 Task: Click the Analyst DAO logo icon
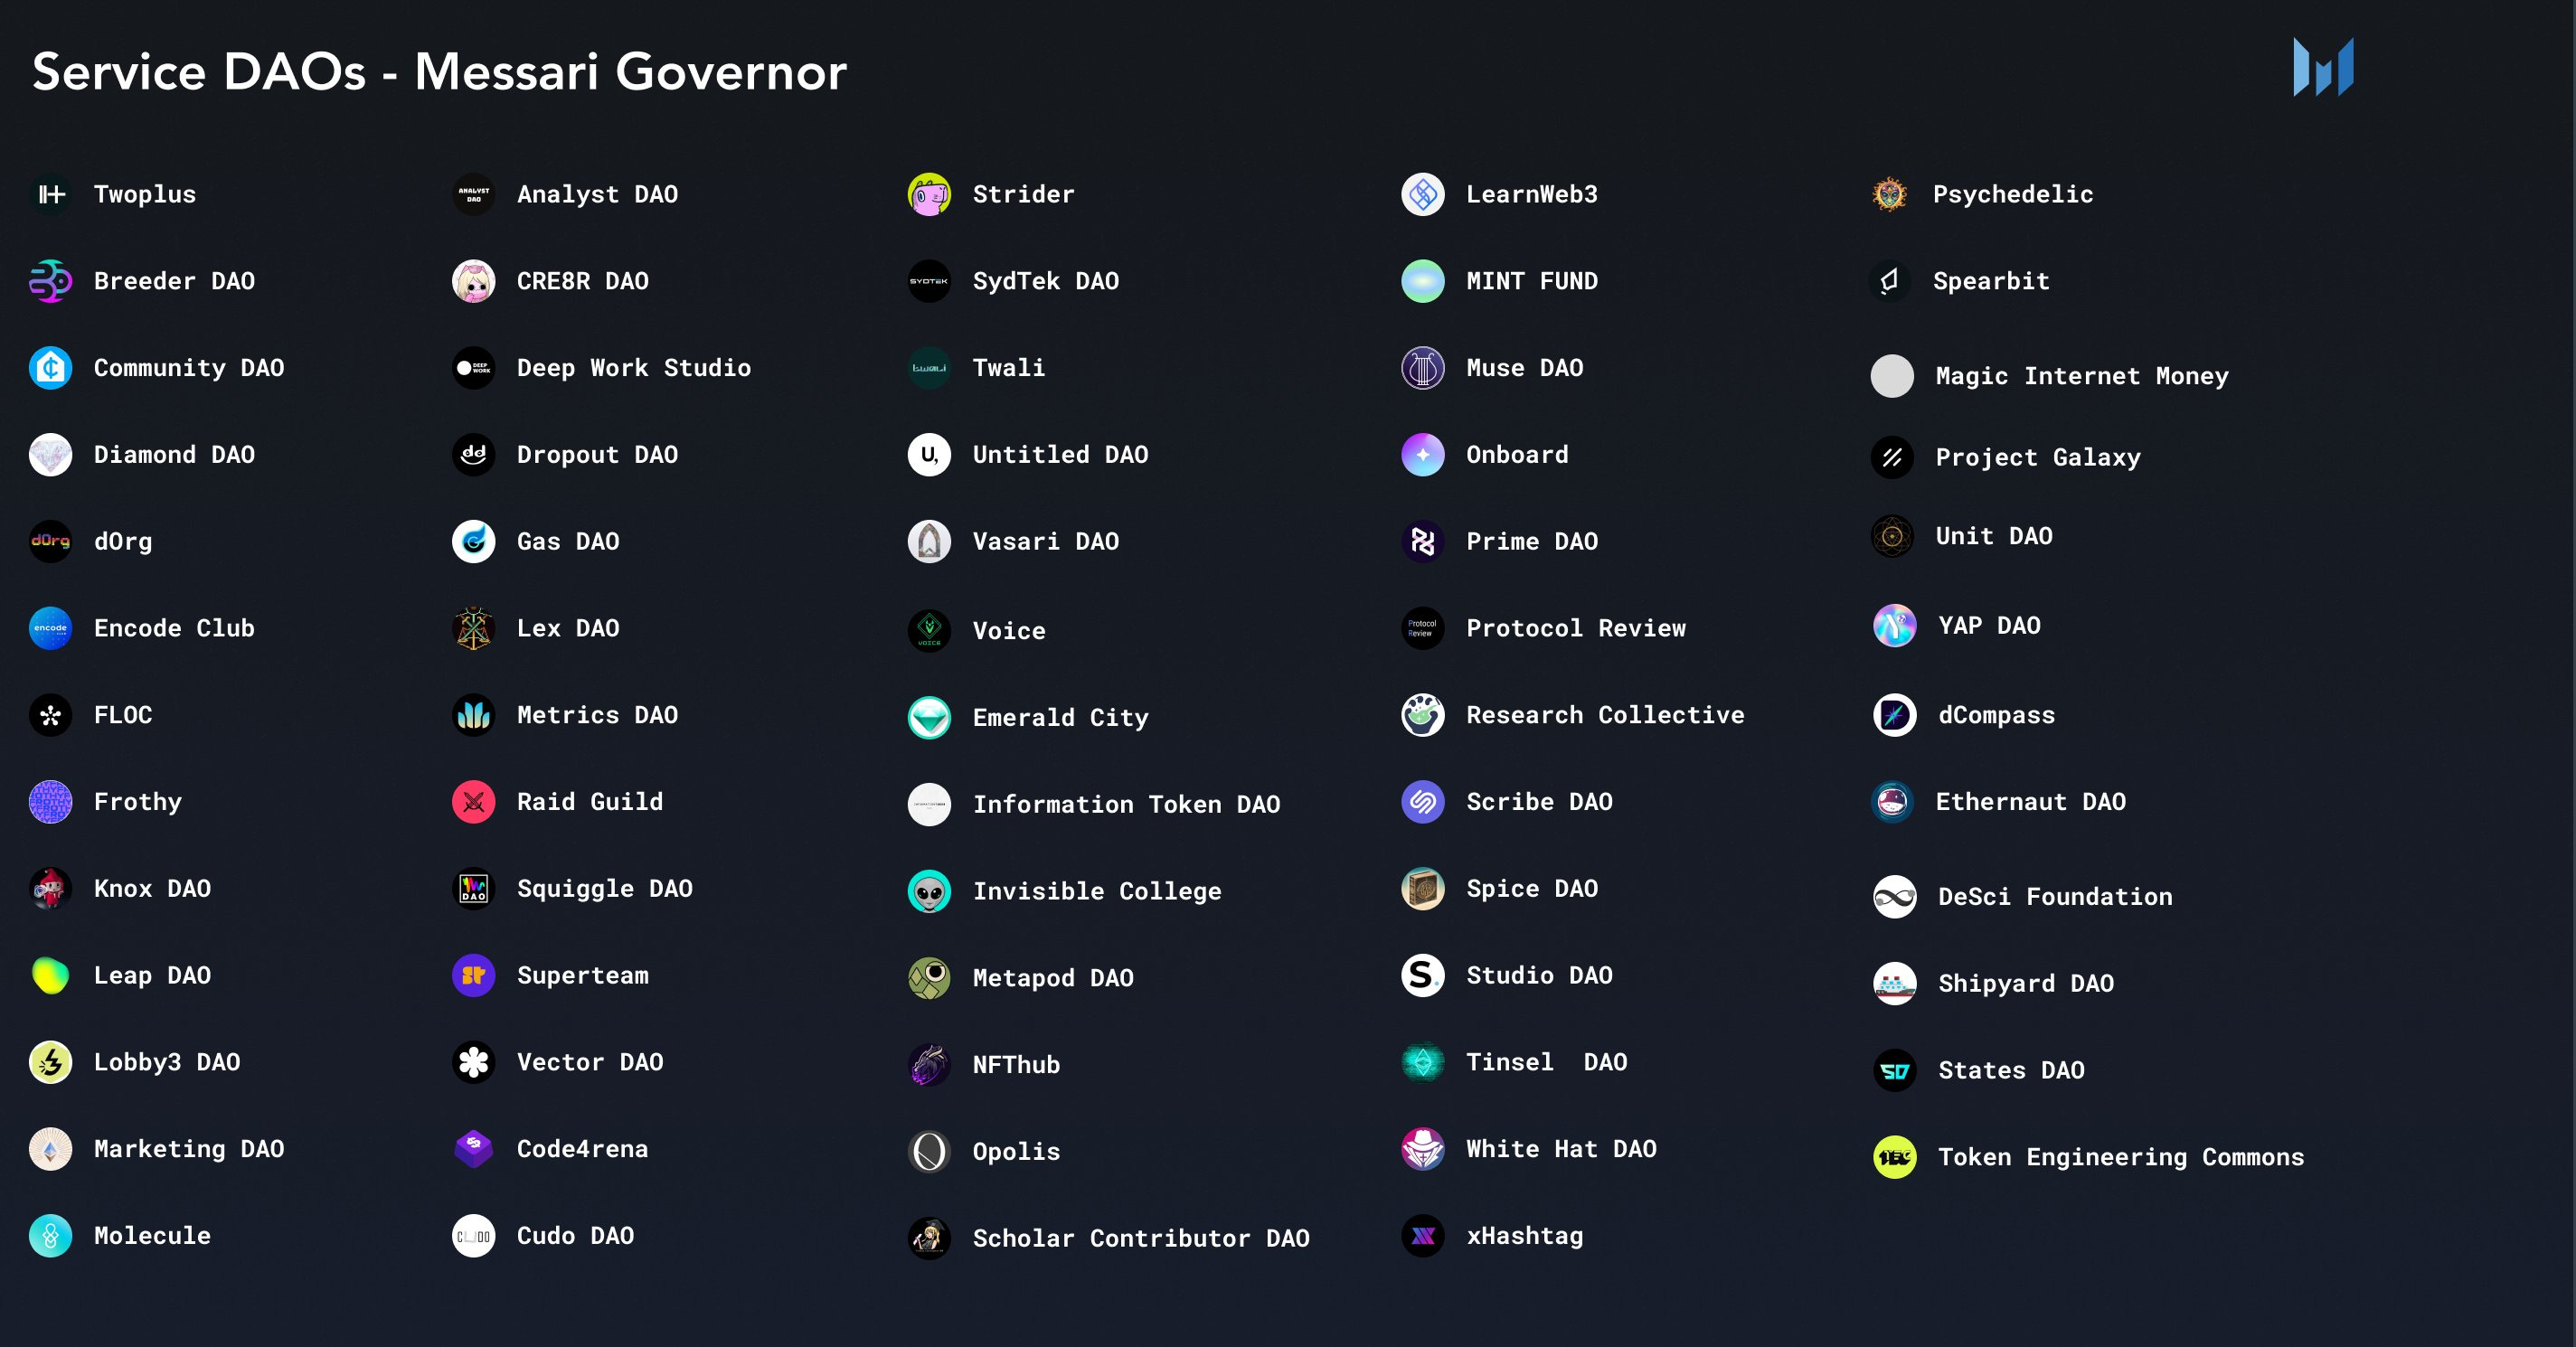(x=473, y=194)
